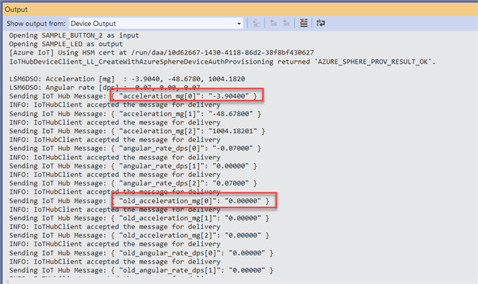Click the 'LSM6DSO: Acceleration [mg]' line
The image size is (478, 284).
127,79
